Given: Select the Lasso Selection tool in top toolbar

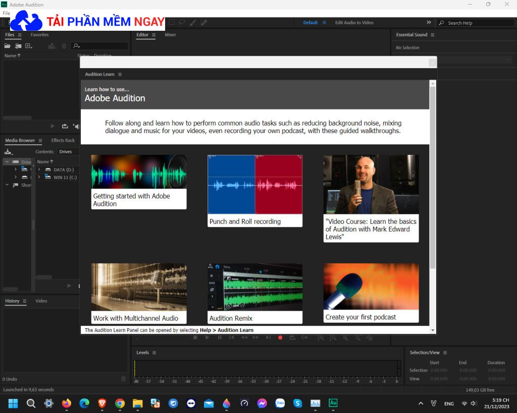Looking at the screenshot, I should (x=182, y=22).
